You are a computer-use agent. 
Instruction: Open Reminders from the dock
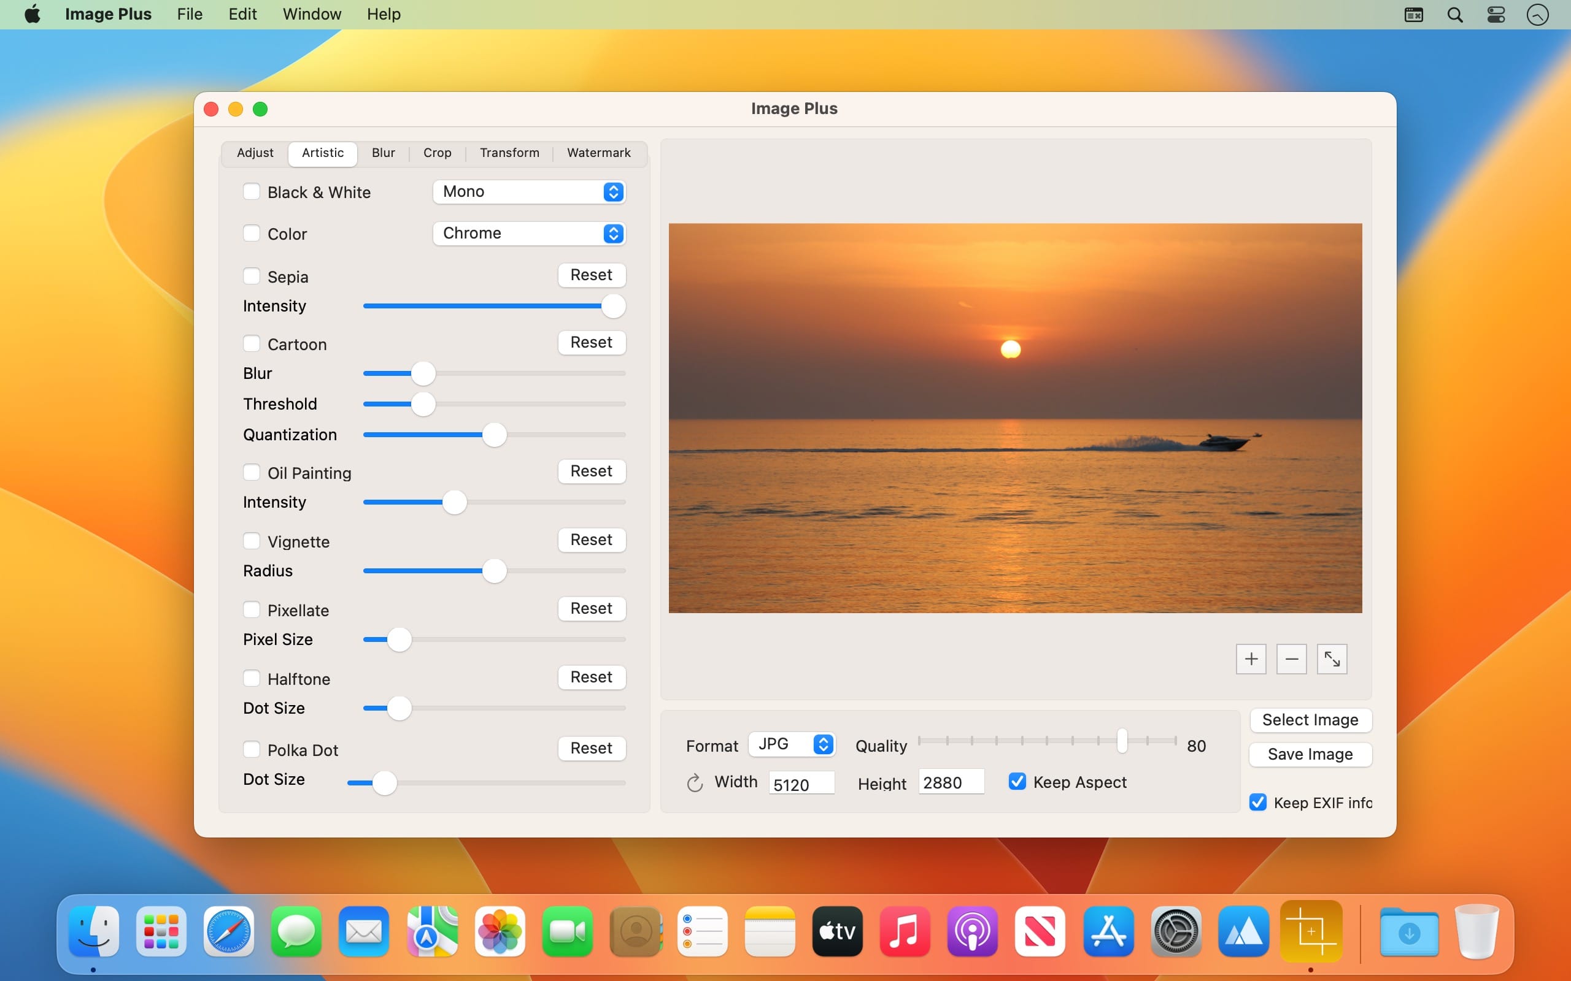tap(703, 932)
